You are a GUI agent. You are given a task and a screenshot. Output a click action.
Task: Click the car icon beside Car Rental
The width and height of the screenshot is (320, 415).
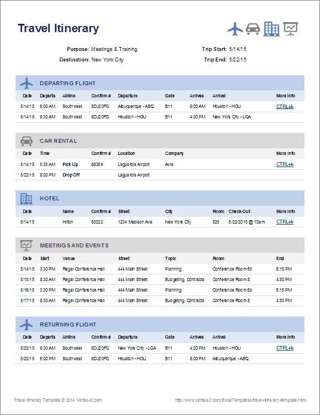coord(26,141)
